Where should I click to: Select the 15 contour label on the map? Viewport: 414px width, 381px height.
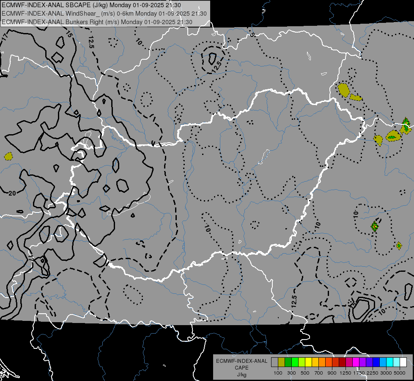click(69, 34)
